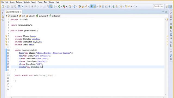
Task: Click tutorial package in the breadcrumb
Action: click(31, 16)
